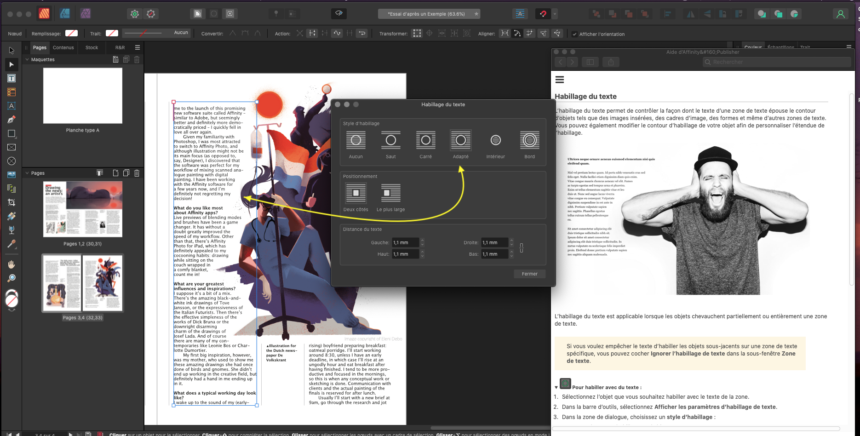
Task: Select the View (hand) tool
Action: 11,264
